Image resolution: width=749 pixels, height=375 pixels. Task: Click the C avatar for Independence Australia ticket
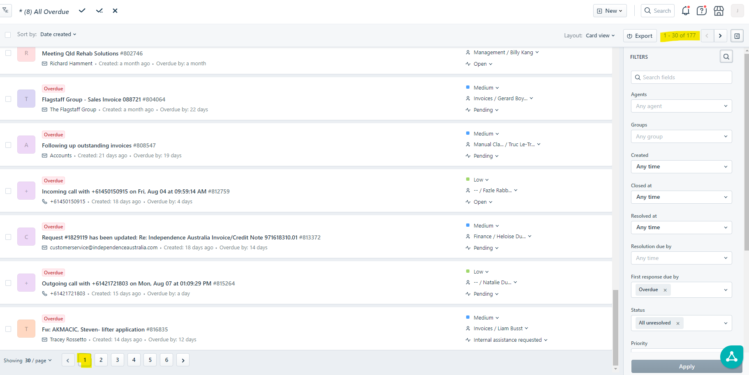[x=26, y=237]
